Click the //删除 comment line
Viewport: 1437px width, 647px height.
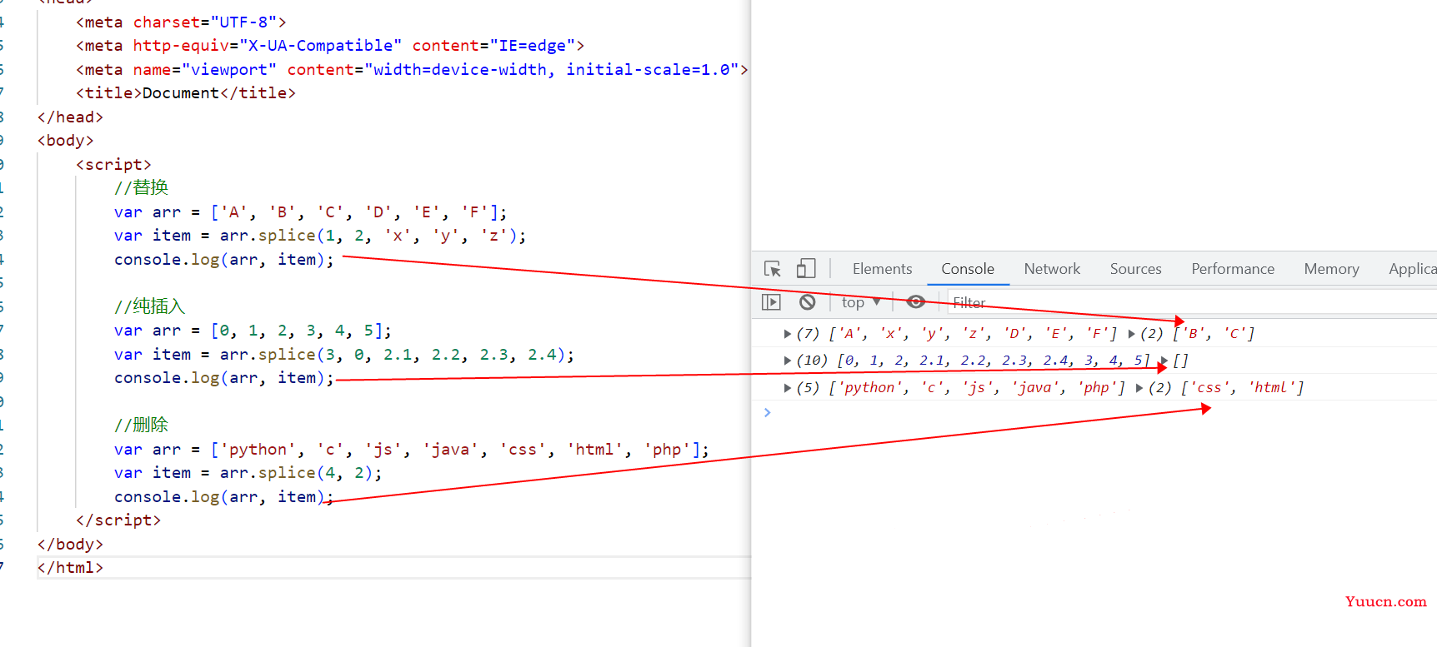[141, 425]
